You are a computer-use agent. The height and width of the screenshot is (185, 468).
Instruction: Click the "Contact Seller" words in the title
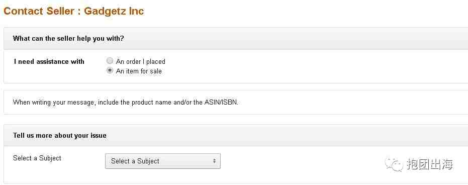click(x=39, y=11)
